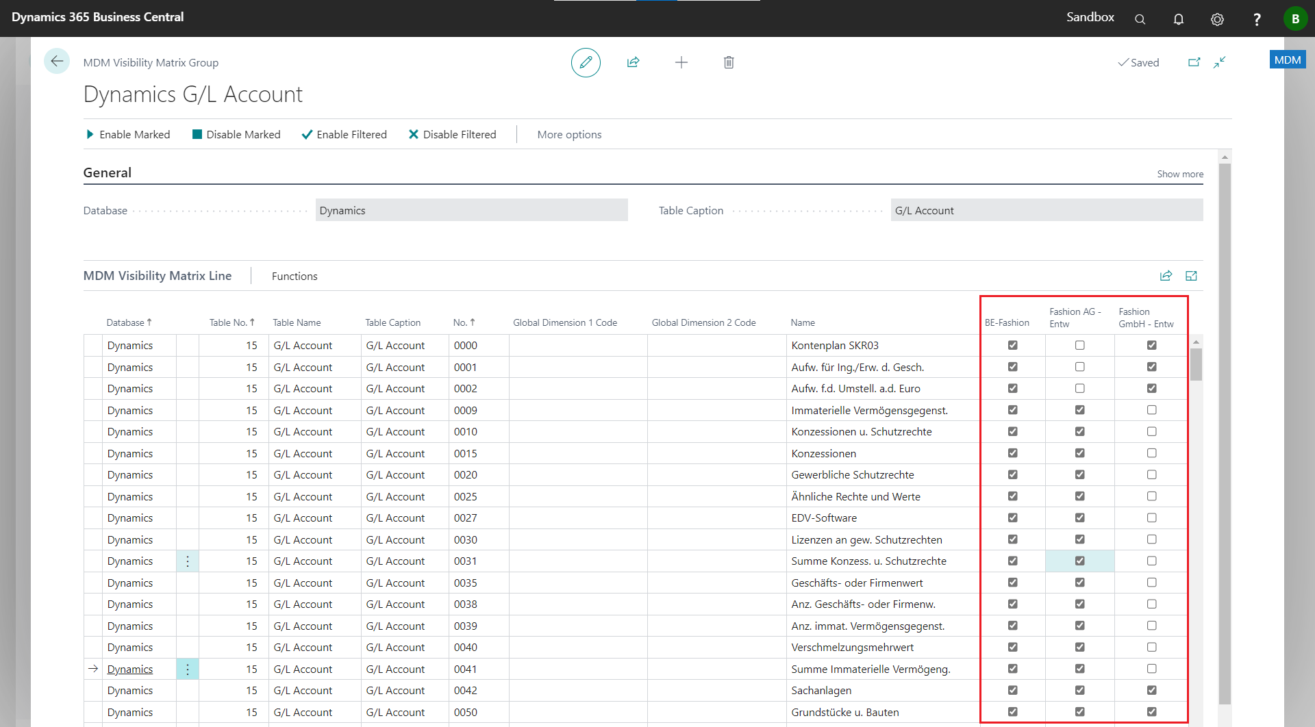Click the Database field showing Dynamics
The image size is (1315, 727).
[472, 210]
